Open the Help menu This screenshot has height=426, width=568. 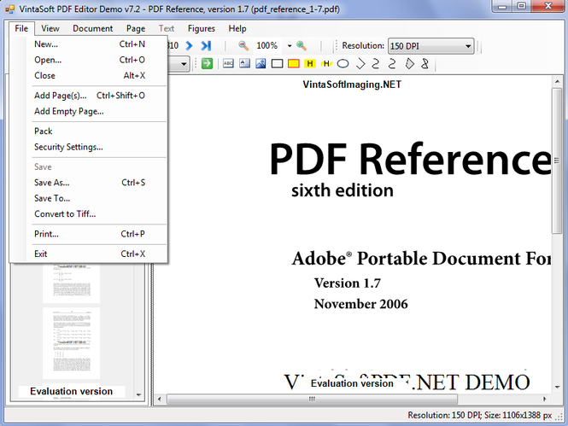237,28
